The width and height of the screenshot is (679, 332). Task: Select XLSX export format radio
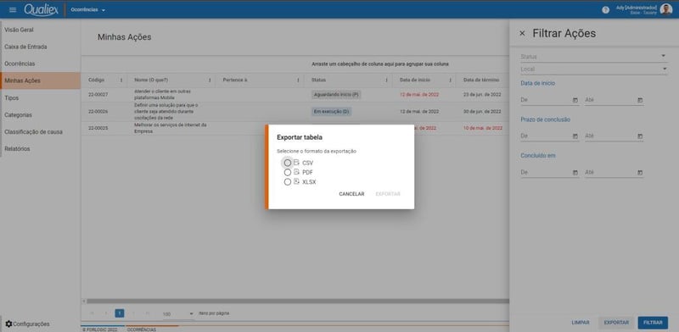coord(288,182)
